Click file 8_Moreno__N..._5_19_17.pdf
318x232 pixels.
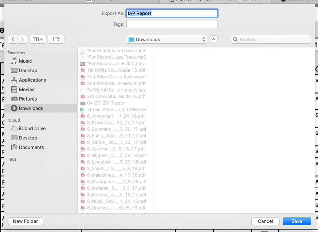[115, 195]
